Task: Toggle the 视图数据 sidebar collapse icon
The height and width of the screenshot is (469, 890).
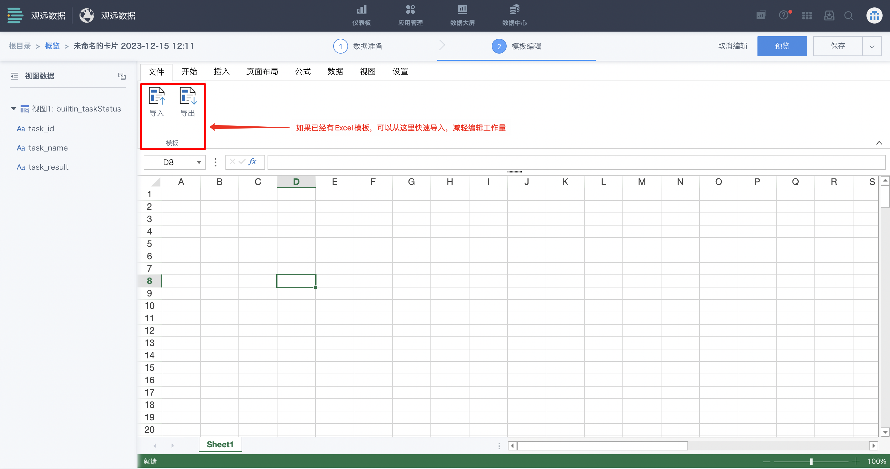Action: point(14,76)
